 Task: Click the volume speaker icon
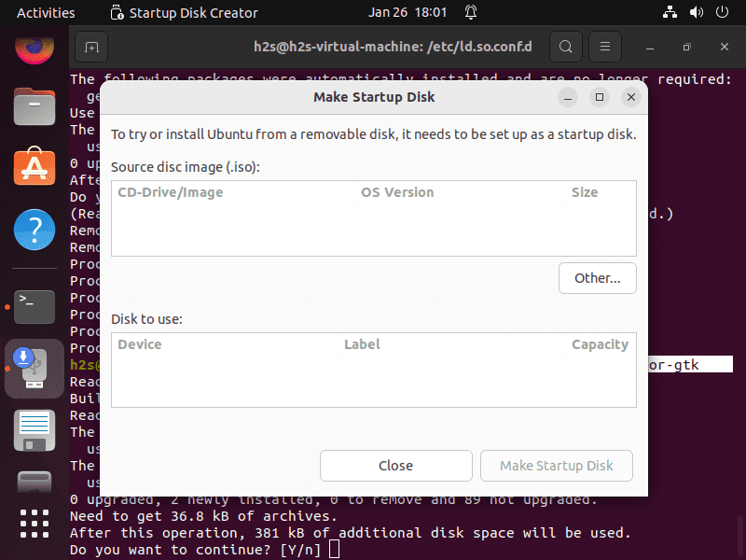[696, 12]
